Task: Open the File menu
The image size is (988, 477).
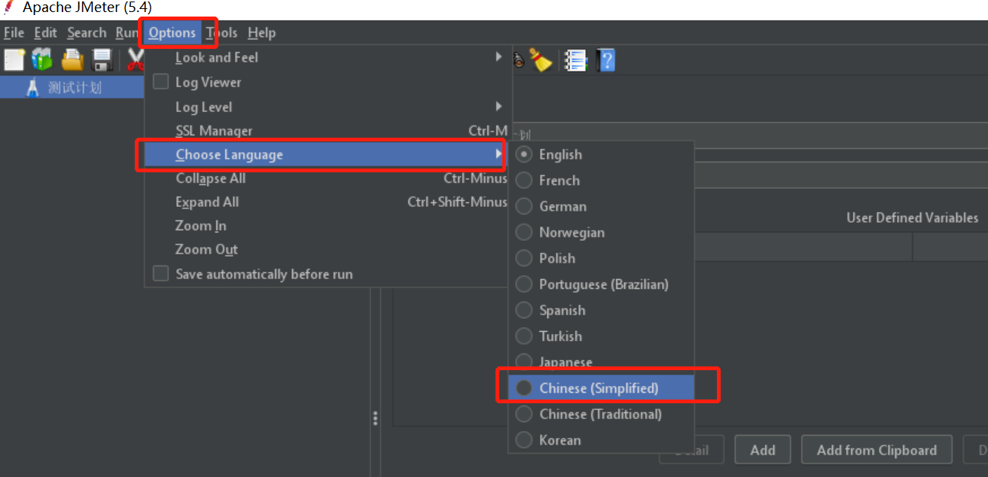Action: 14,33
